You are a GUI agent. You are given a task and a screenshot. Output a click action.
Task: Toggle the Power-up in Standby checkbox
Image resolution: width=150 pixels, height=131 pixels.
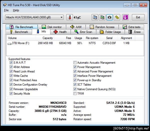pos(75,80)
